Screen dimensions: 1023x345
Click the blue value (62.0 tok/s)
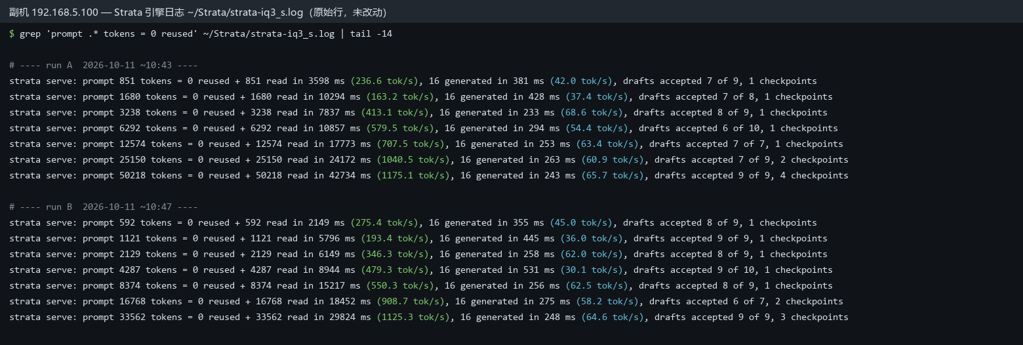(x=592, y=254)
